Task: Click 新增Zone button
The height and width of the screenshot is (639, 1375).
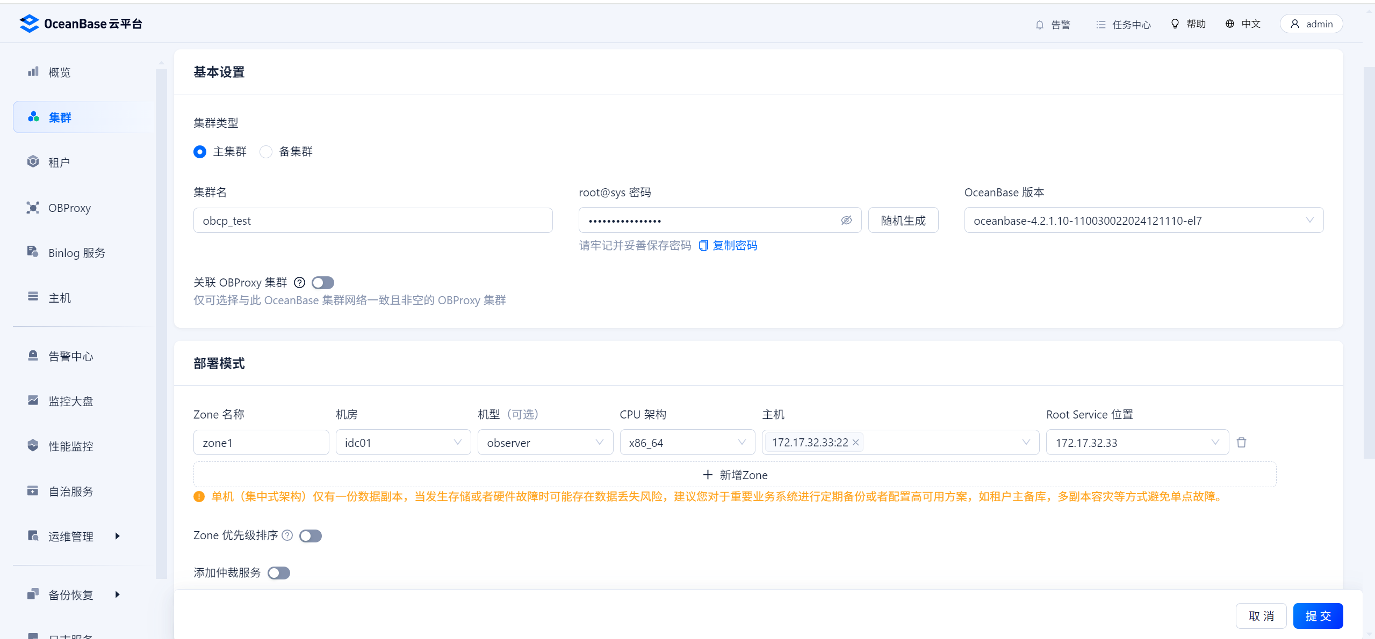Action: pos(735,475)
